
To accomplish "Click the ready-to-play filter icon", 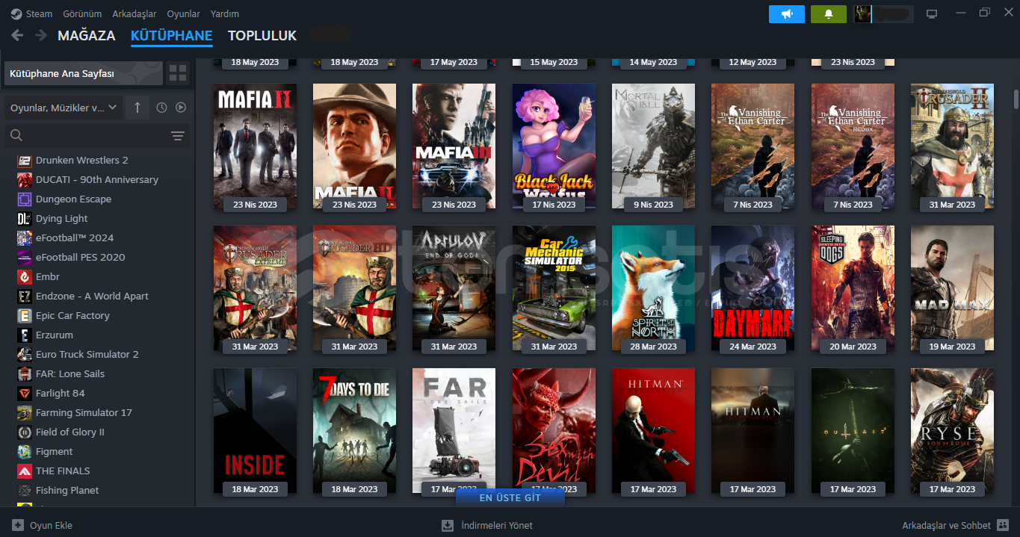I will click(x=181, y=108).
